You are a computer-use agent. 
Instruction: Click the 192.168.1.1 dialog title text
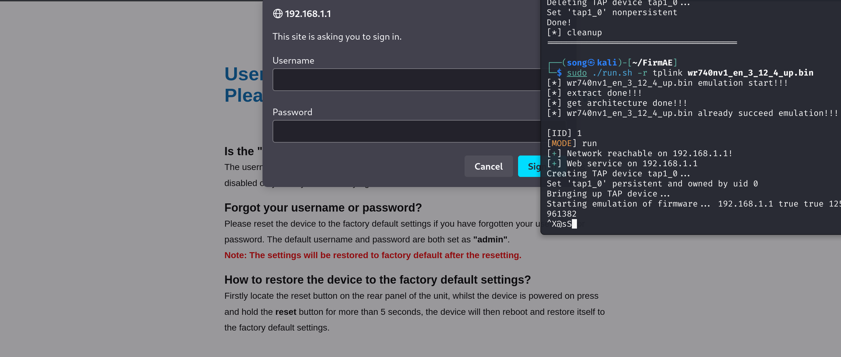tap(308, 14)
